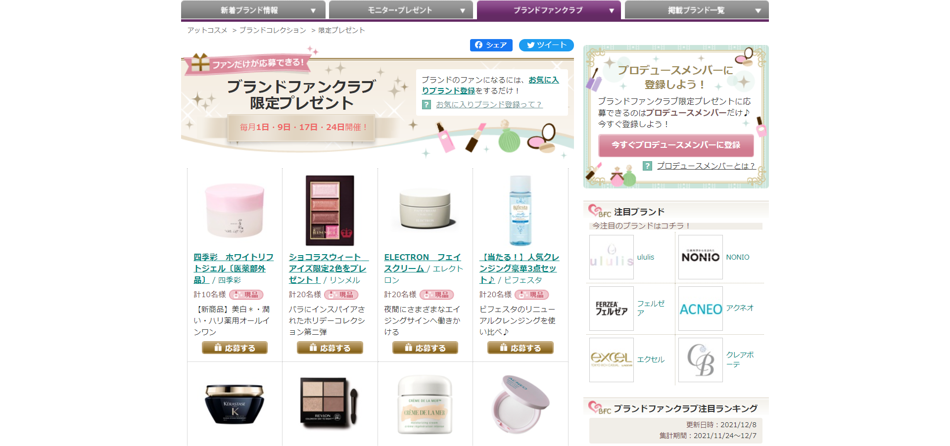The image size is (950, 446).
Task: Expand the ブランドファンクラブ dropdown arrow
Action: 612,11
